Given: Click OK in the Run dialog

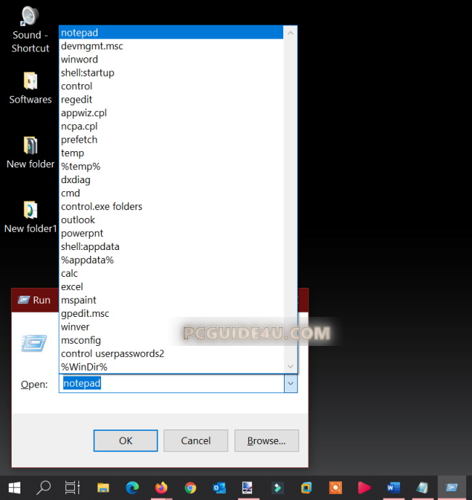Looking at the screenshot, I should point(126,440).
